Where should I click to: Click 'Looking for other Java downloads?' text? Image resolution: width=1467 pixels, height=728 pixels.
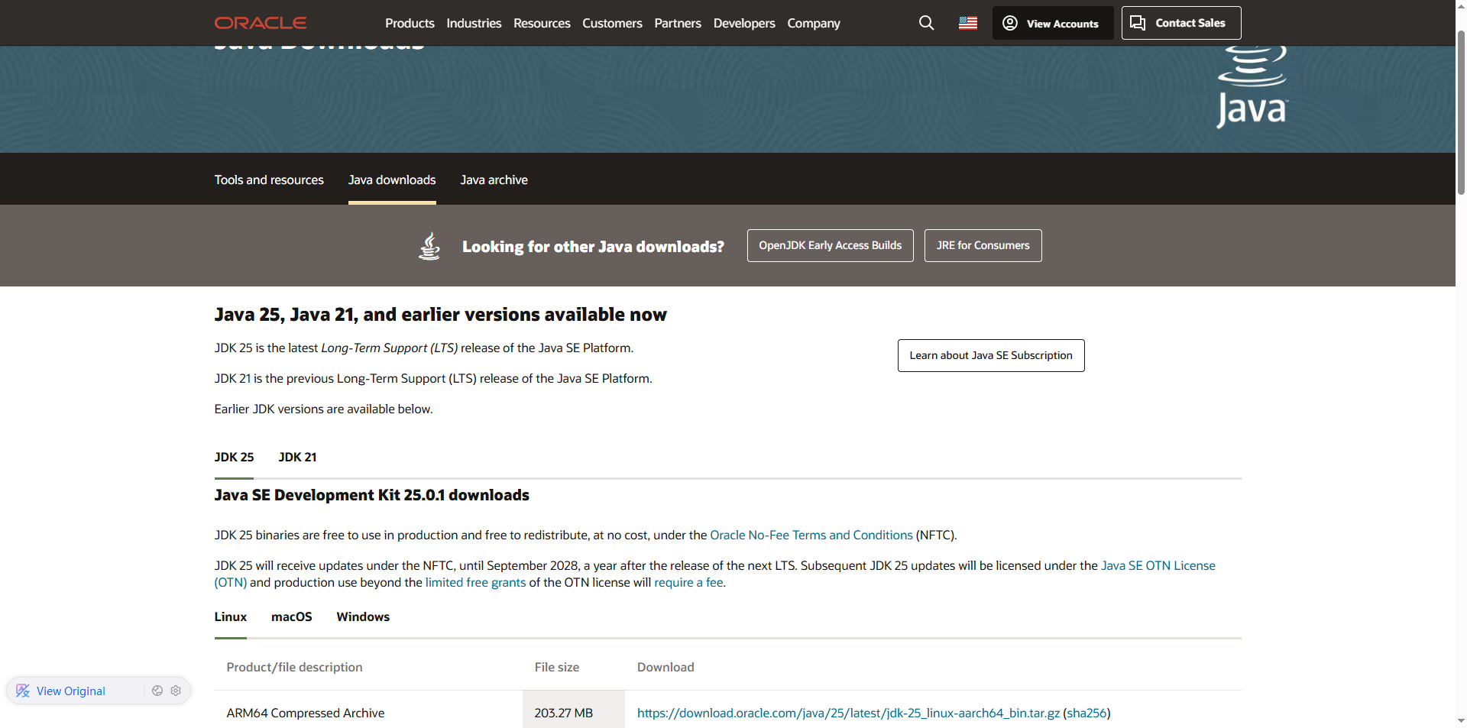593,246
